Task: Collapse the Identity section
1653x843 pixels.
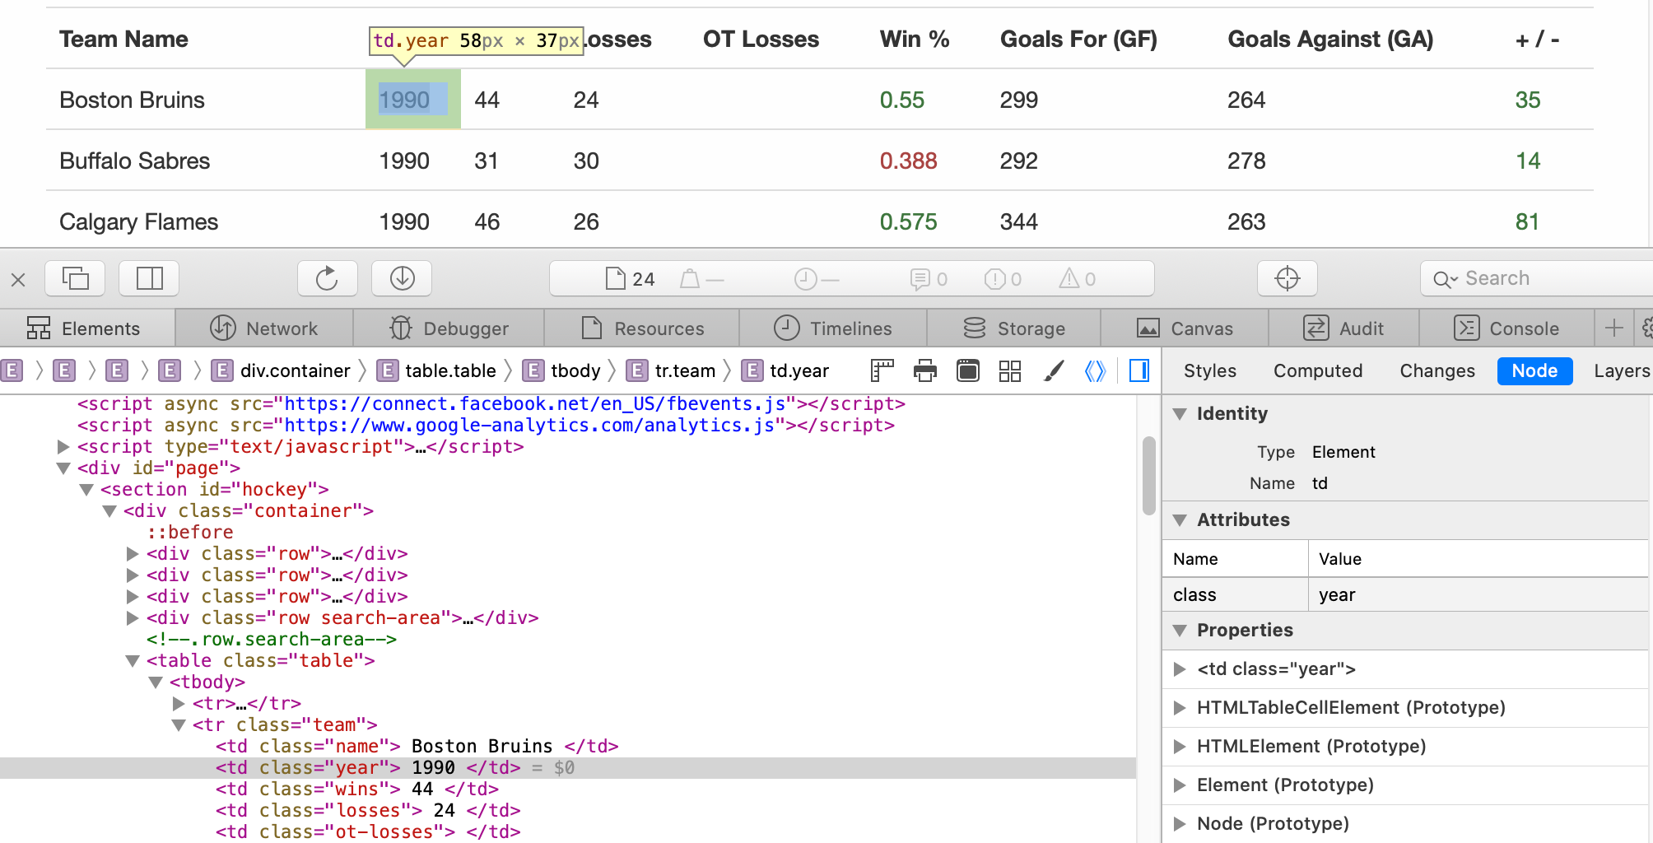Action: pos(1180,414)
